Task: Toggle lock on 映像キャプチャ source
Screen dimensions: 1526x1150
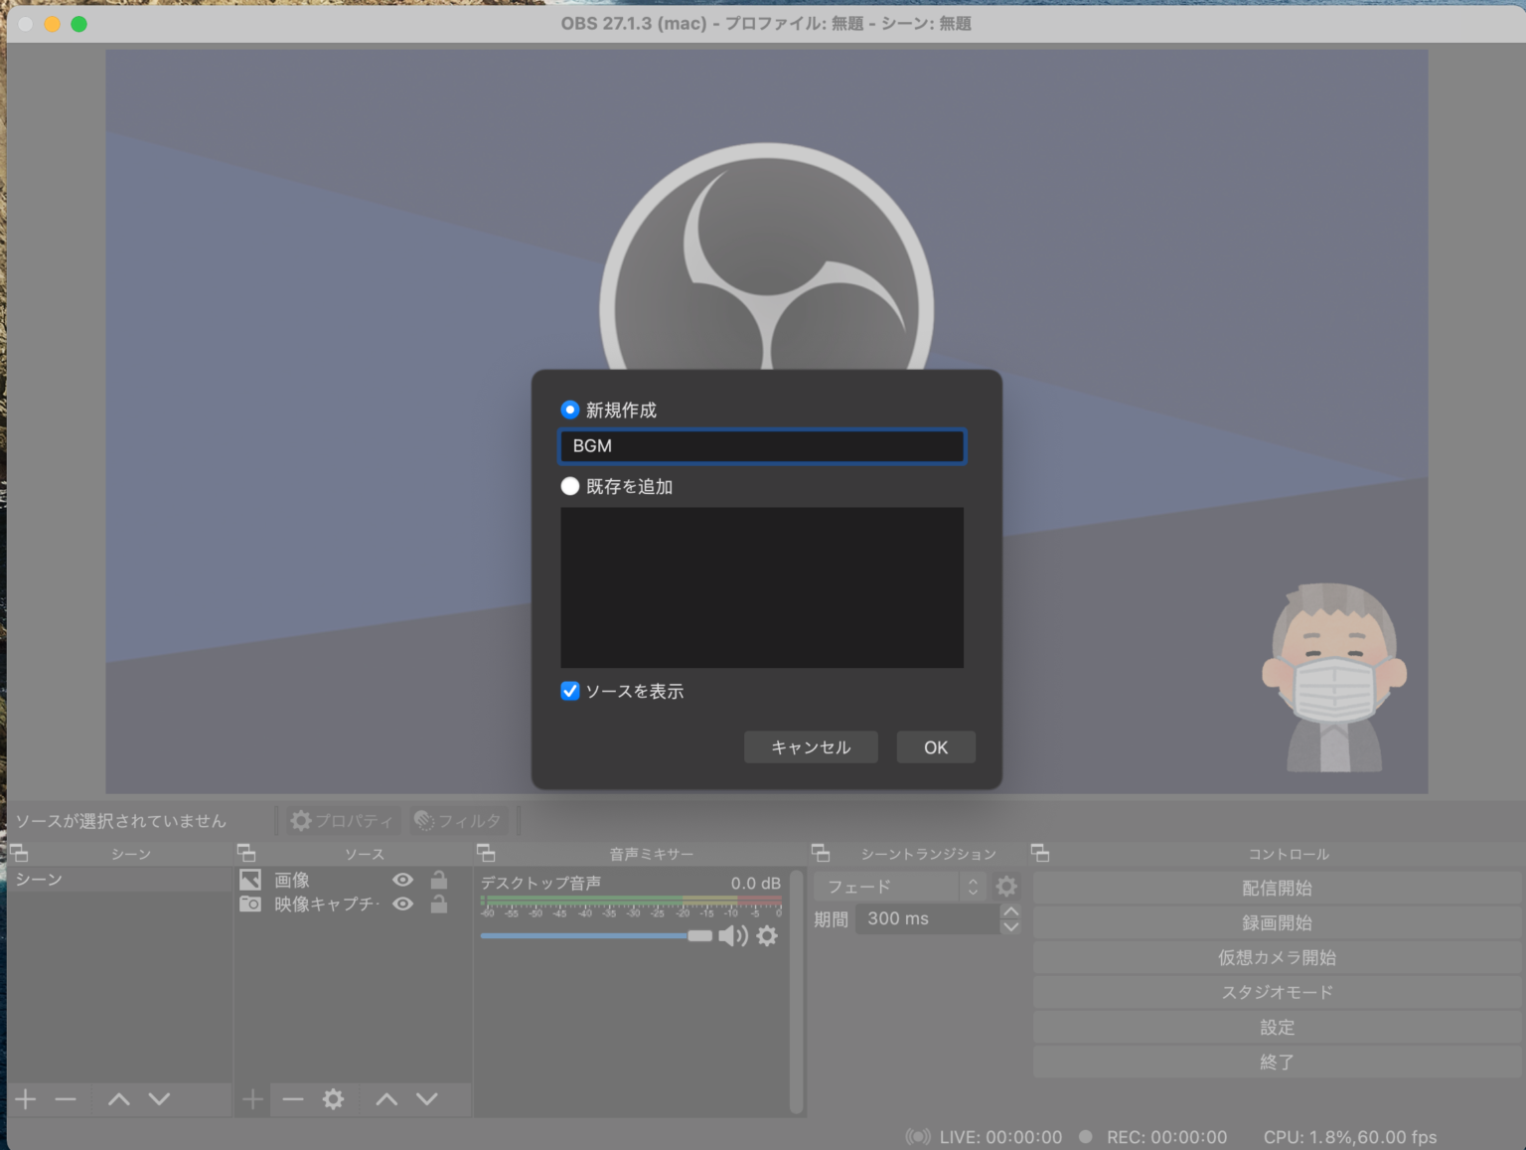Action: coord(438,904)
